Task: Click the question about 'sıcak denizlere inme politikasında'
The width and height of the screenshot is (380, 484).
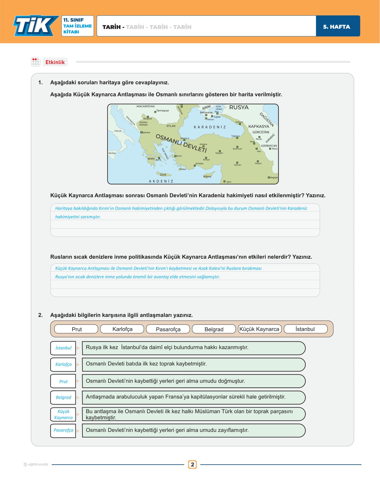Action: 181,257
